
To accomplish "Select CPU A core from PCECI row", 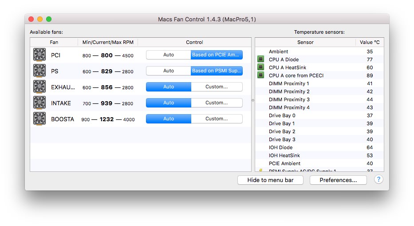I will [319, 75].
